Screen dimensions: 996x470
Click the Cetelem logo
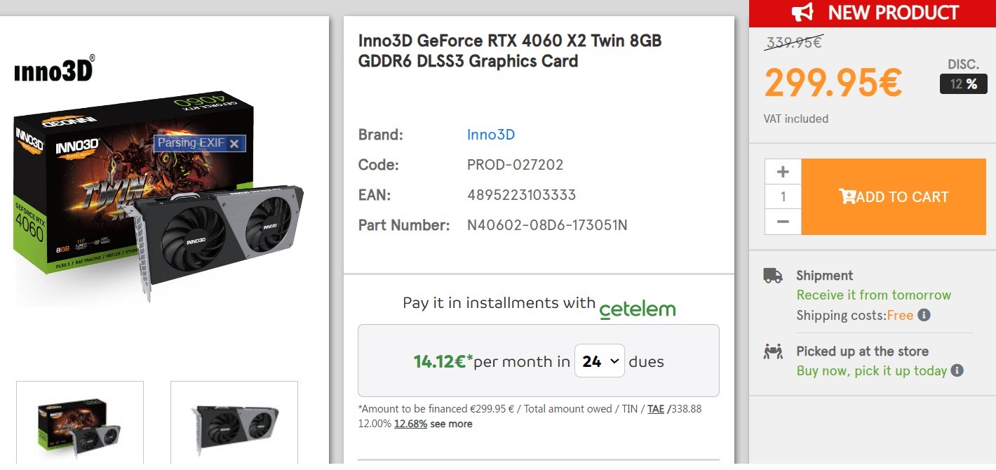tap(637, 308)
